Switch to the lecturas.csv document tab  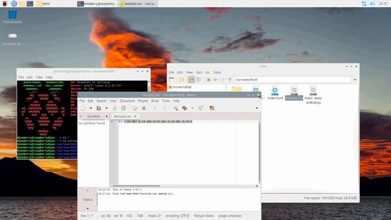pyautogui.click(x=123, y=117)
